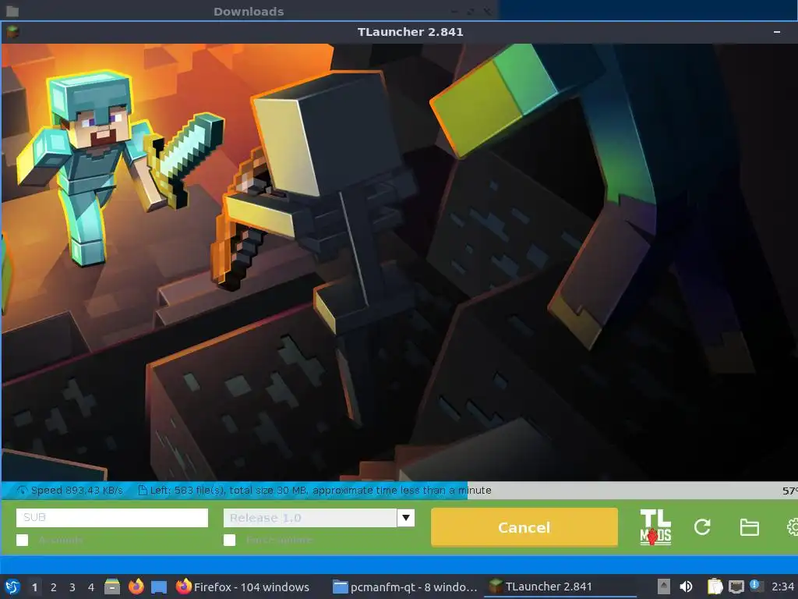The width and height of the screenshot is (798, 599).
Task: Open the game folder icon
Action: pyautogui.click(x=749, y=527)
